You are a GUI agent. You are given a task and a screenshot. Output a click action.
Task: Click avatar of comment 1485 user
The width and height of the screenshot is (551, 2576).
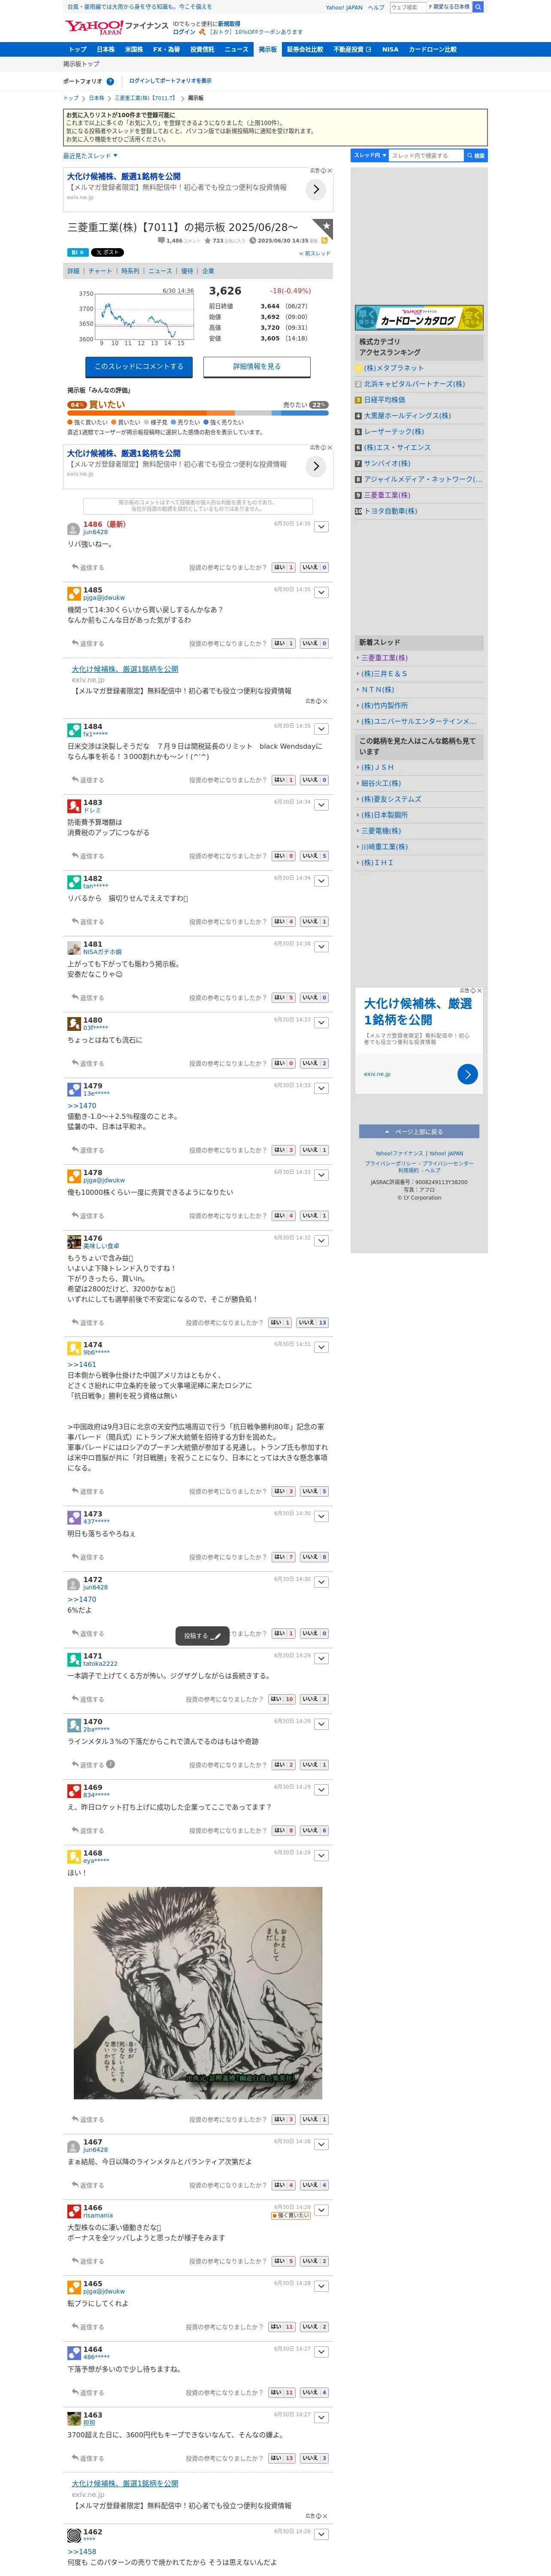click(x=73, y=594)
